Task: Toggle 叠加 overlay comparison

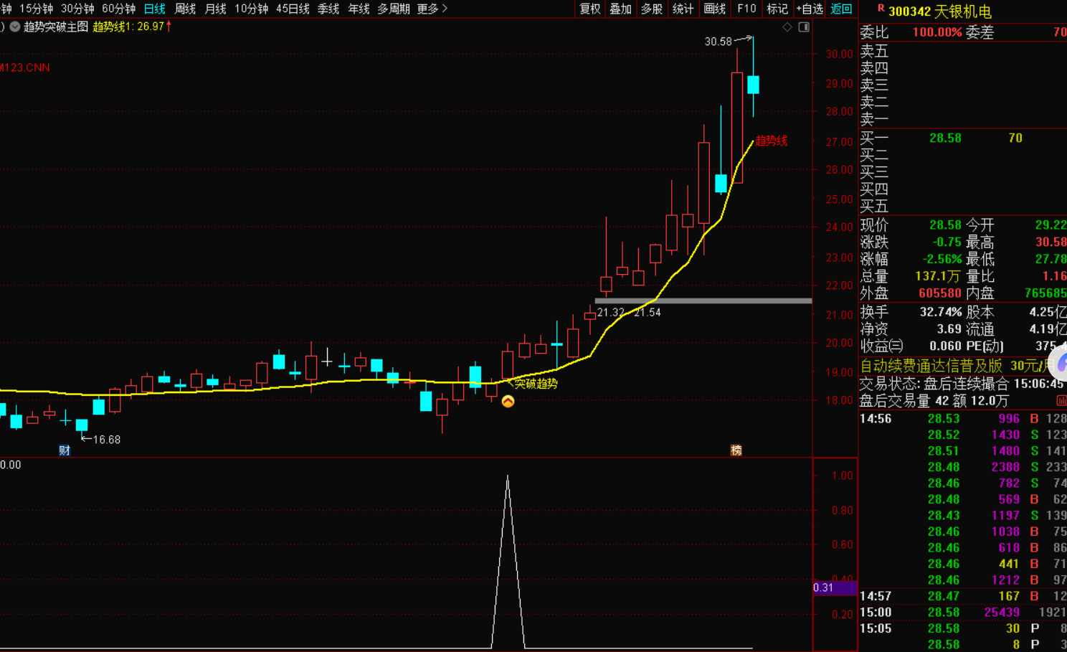Action: click(x=620, y=9)
